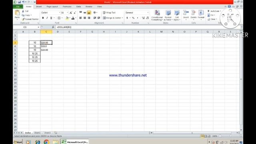Screen dimensions: 256x144
Task: Open the File tab
Action: pos(18,6)
